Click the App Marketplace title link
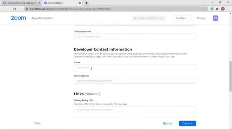Screen dimensions: 232x130 click(42, 18)
